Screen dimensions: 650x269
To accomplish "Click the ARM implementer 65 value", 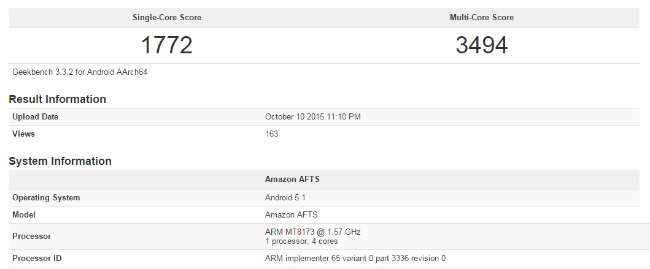I will click(355, 258).
